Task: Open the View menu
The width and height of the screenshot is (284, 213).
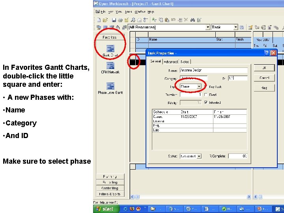Action: (x=119, y=12)
